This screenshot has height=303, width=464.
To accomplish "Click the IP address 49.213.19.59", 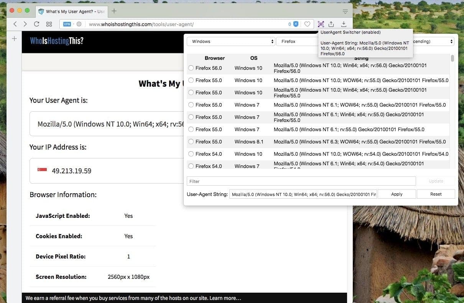I will (x=71, y=171).
